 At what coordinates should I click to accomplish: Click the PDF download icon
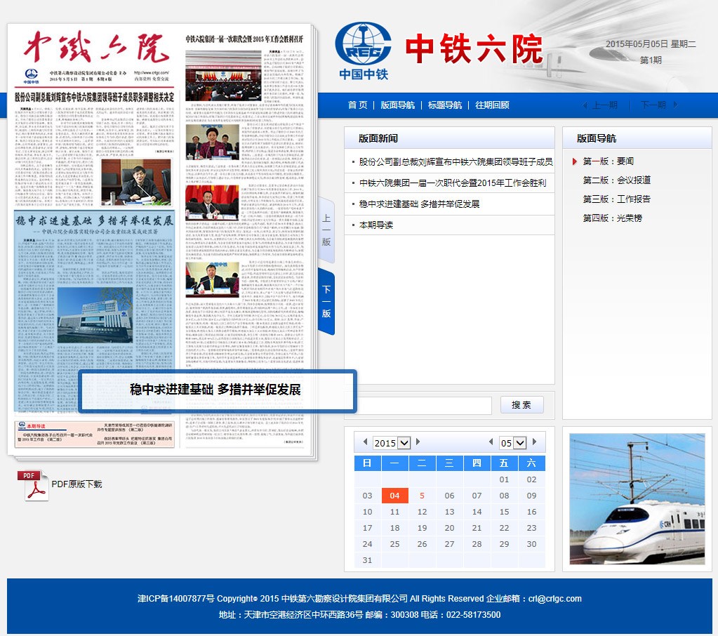33,485
